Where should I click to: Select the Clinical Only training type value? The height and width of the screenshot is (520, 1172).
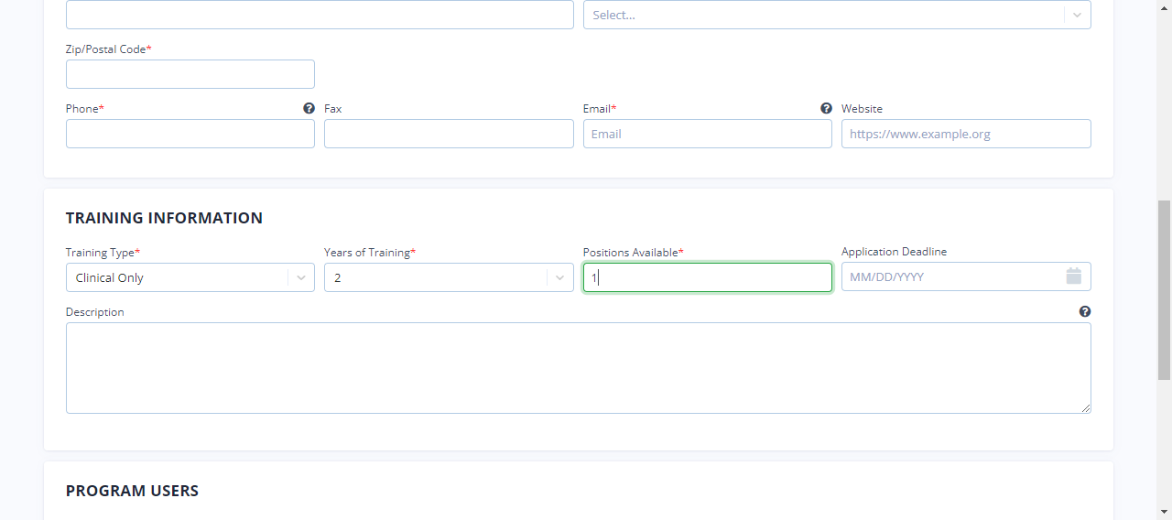click(x=110, y=277)
